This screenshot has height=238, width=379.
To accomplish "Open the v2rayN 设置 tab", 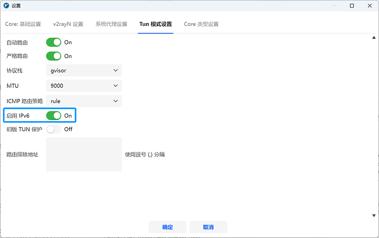I will (x=68, y=24).
